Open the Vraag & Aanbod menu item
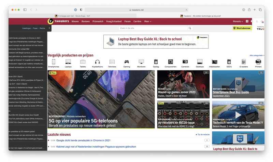This screenshot has width=273, height=162. tap(114, 22)
